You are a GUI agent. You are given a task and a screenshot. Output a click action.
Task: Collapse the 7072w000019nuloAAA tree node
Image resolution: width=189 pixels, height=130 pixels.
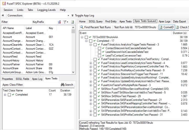pos(82,37)
